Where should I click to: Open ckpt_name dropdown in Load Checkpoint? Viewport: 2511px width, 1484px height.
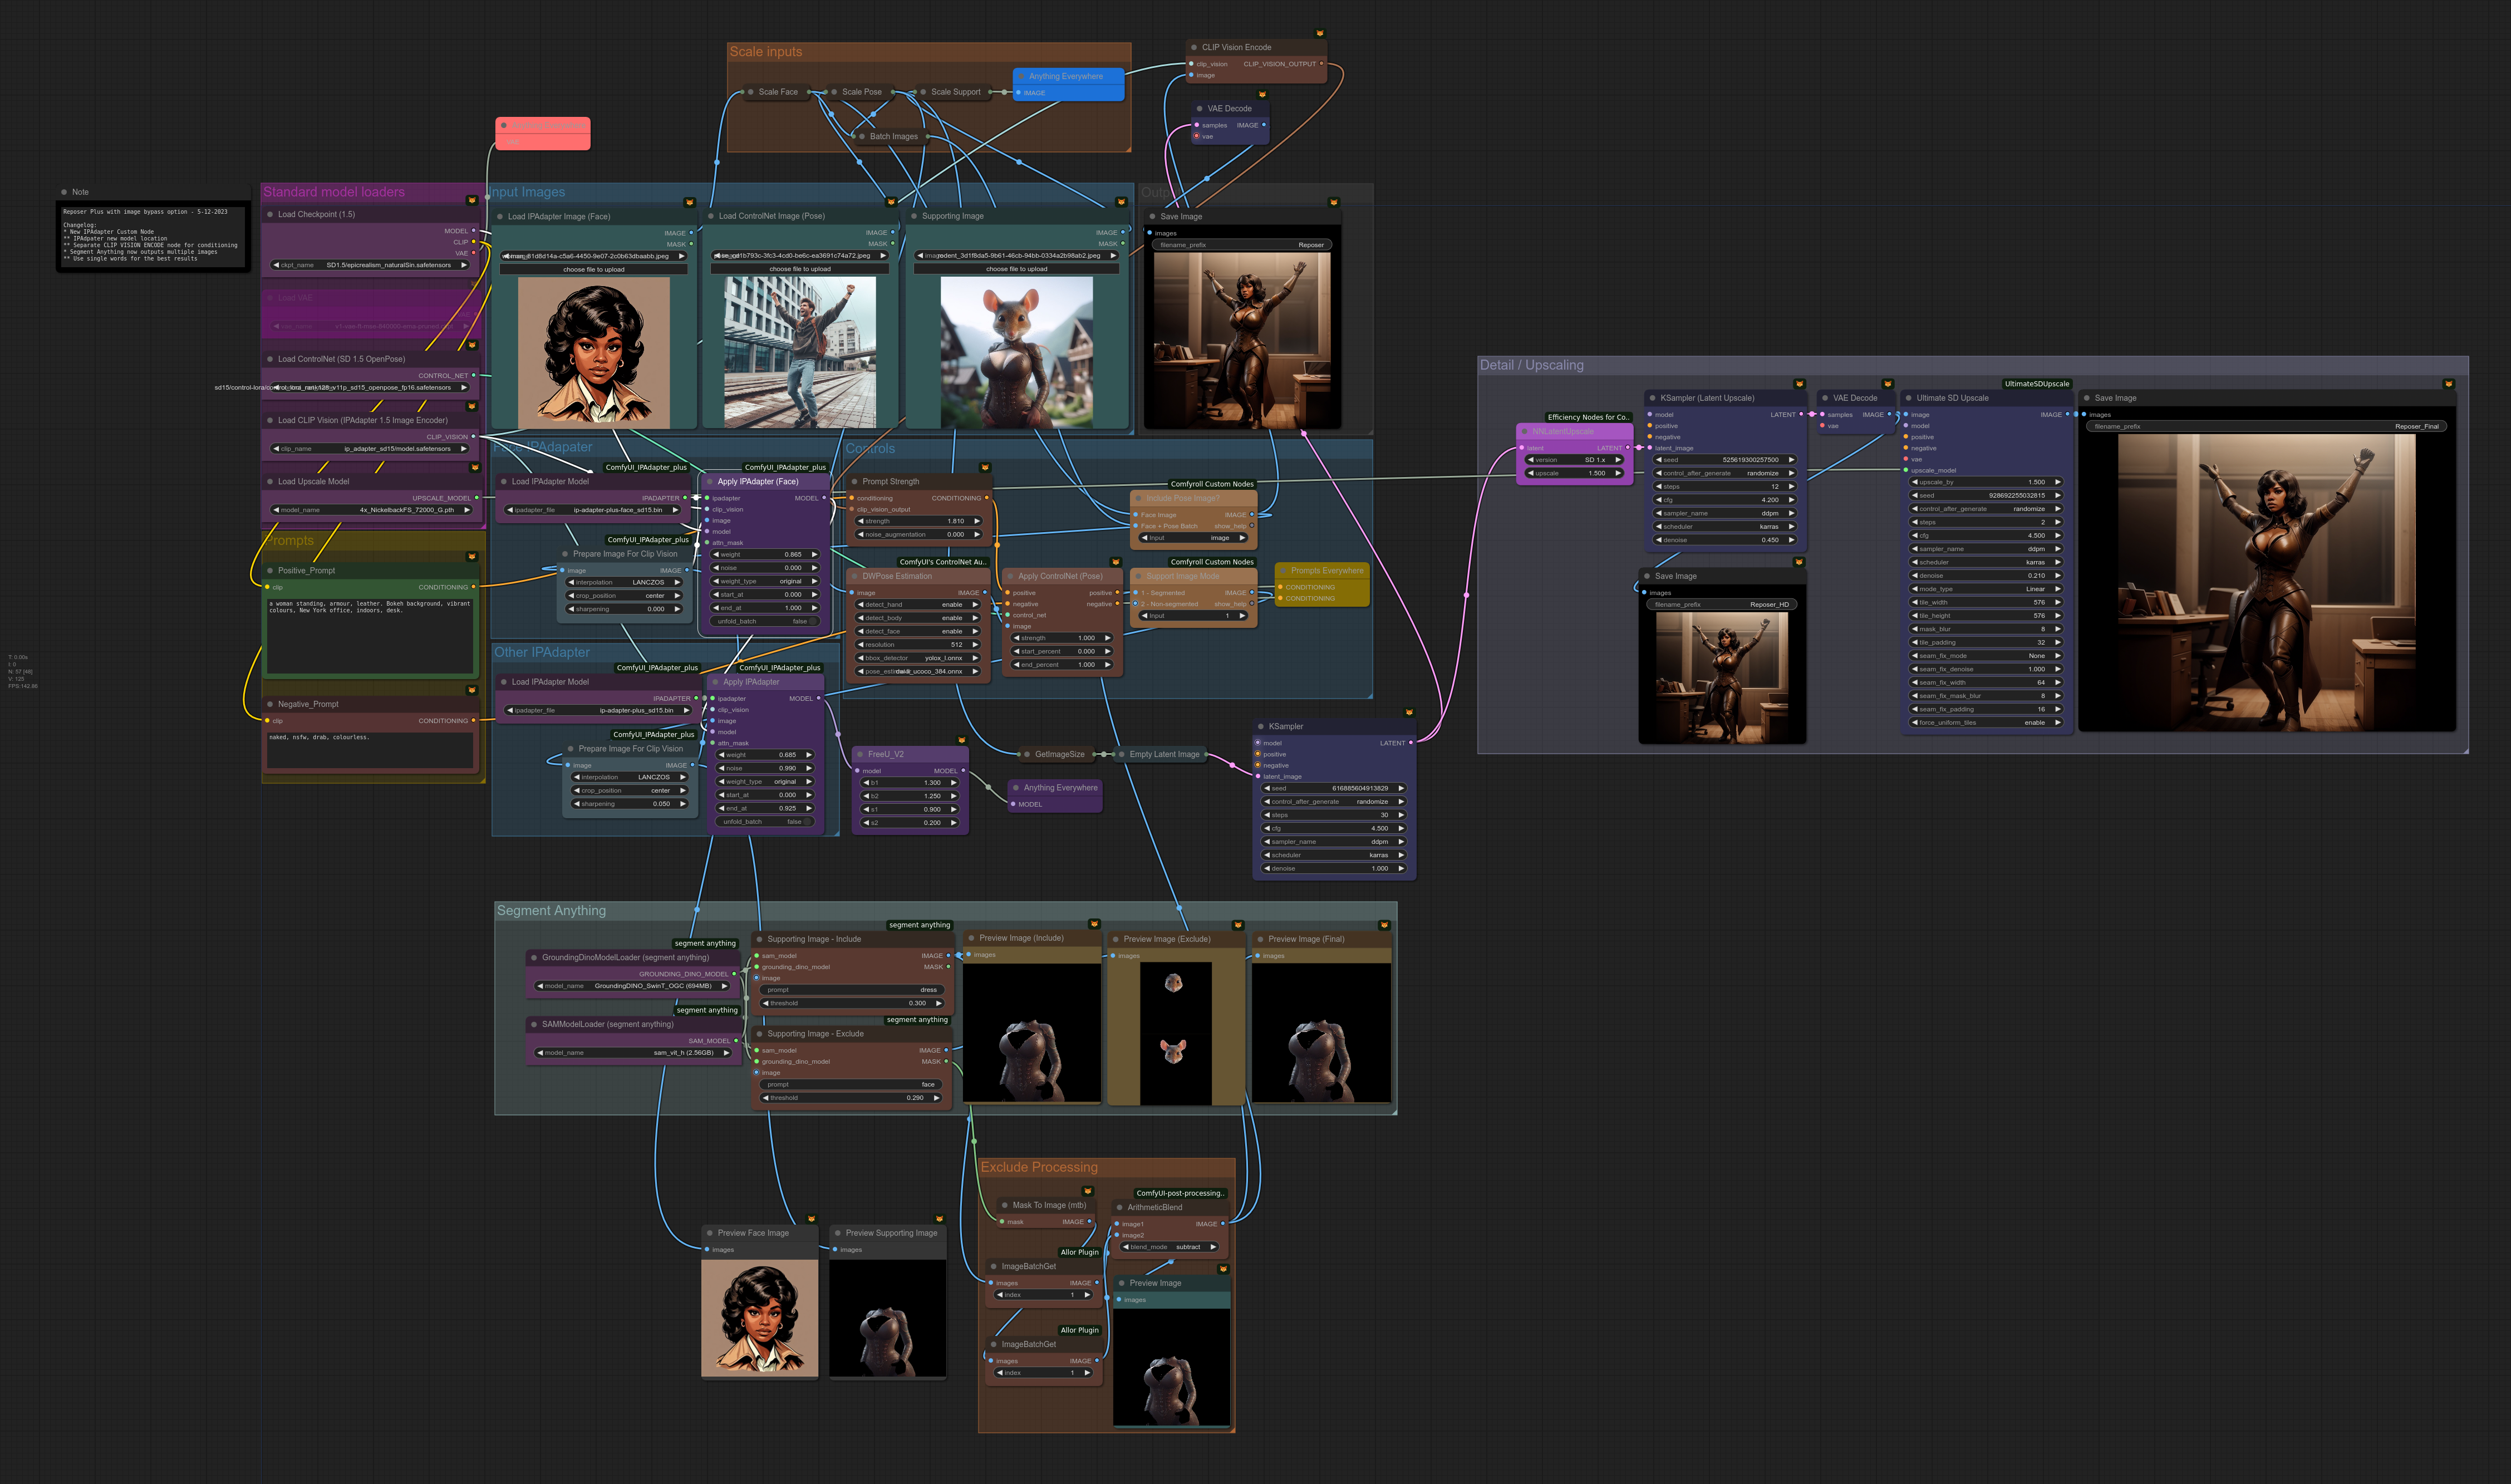click(370, 265)
